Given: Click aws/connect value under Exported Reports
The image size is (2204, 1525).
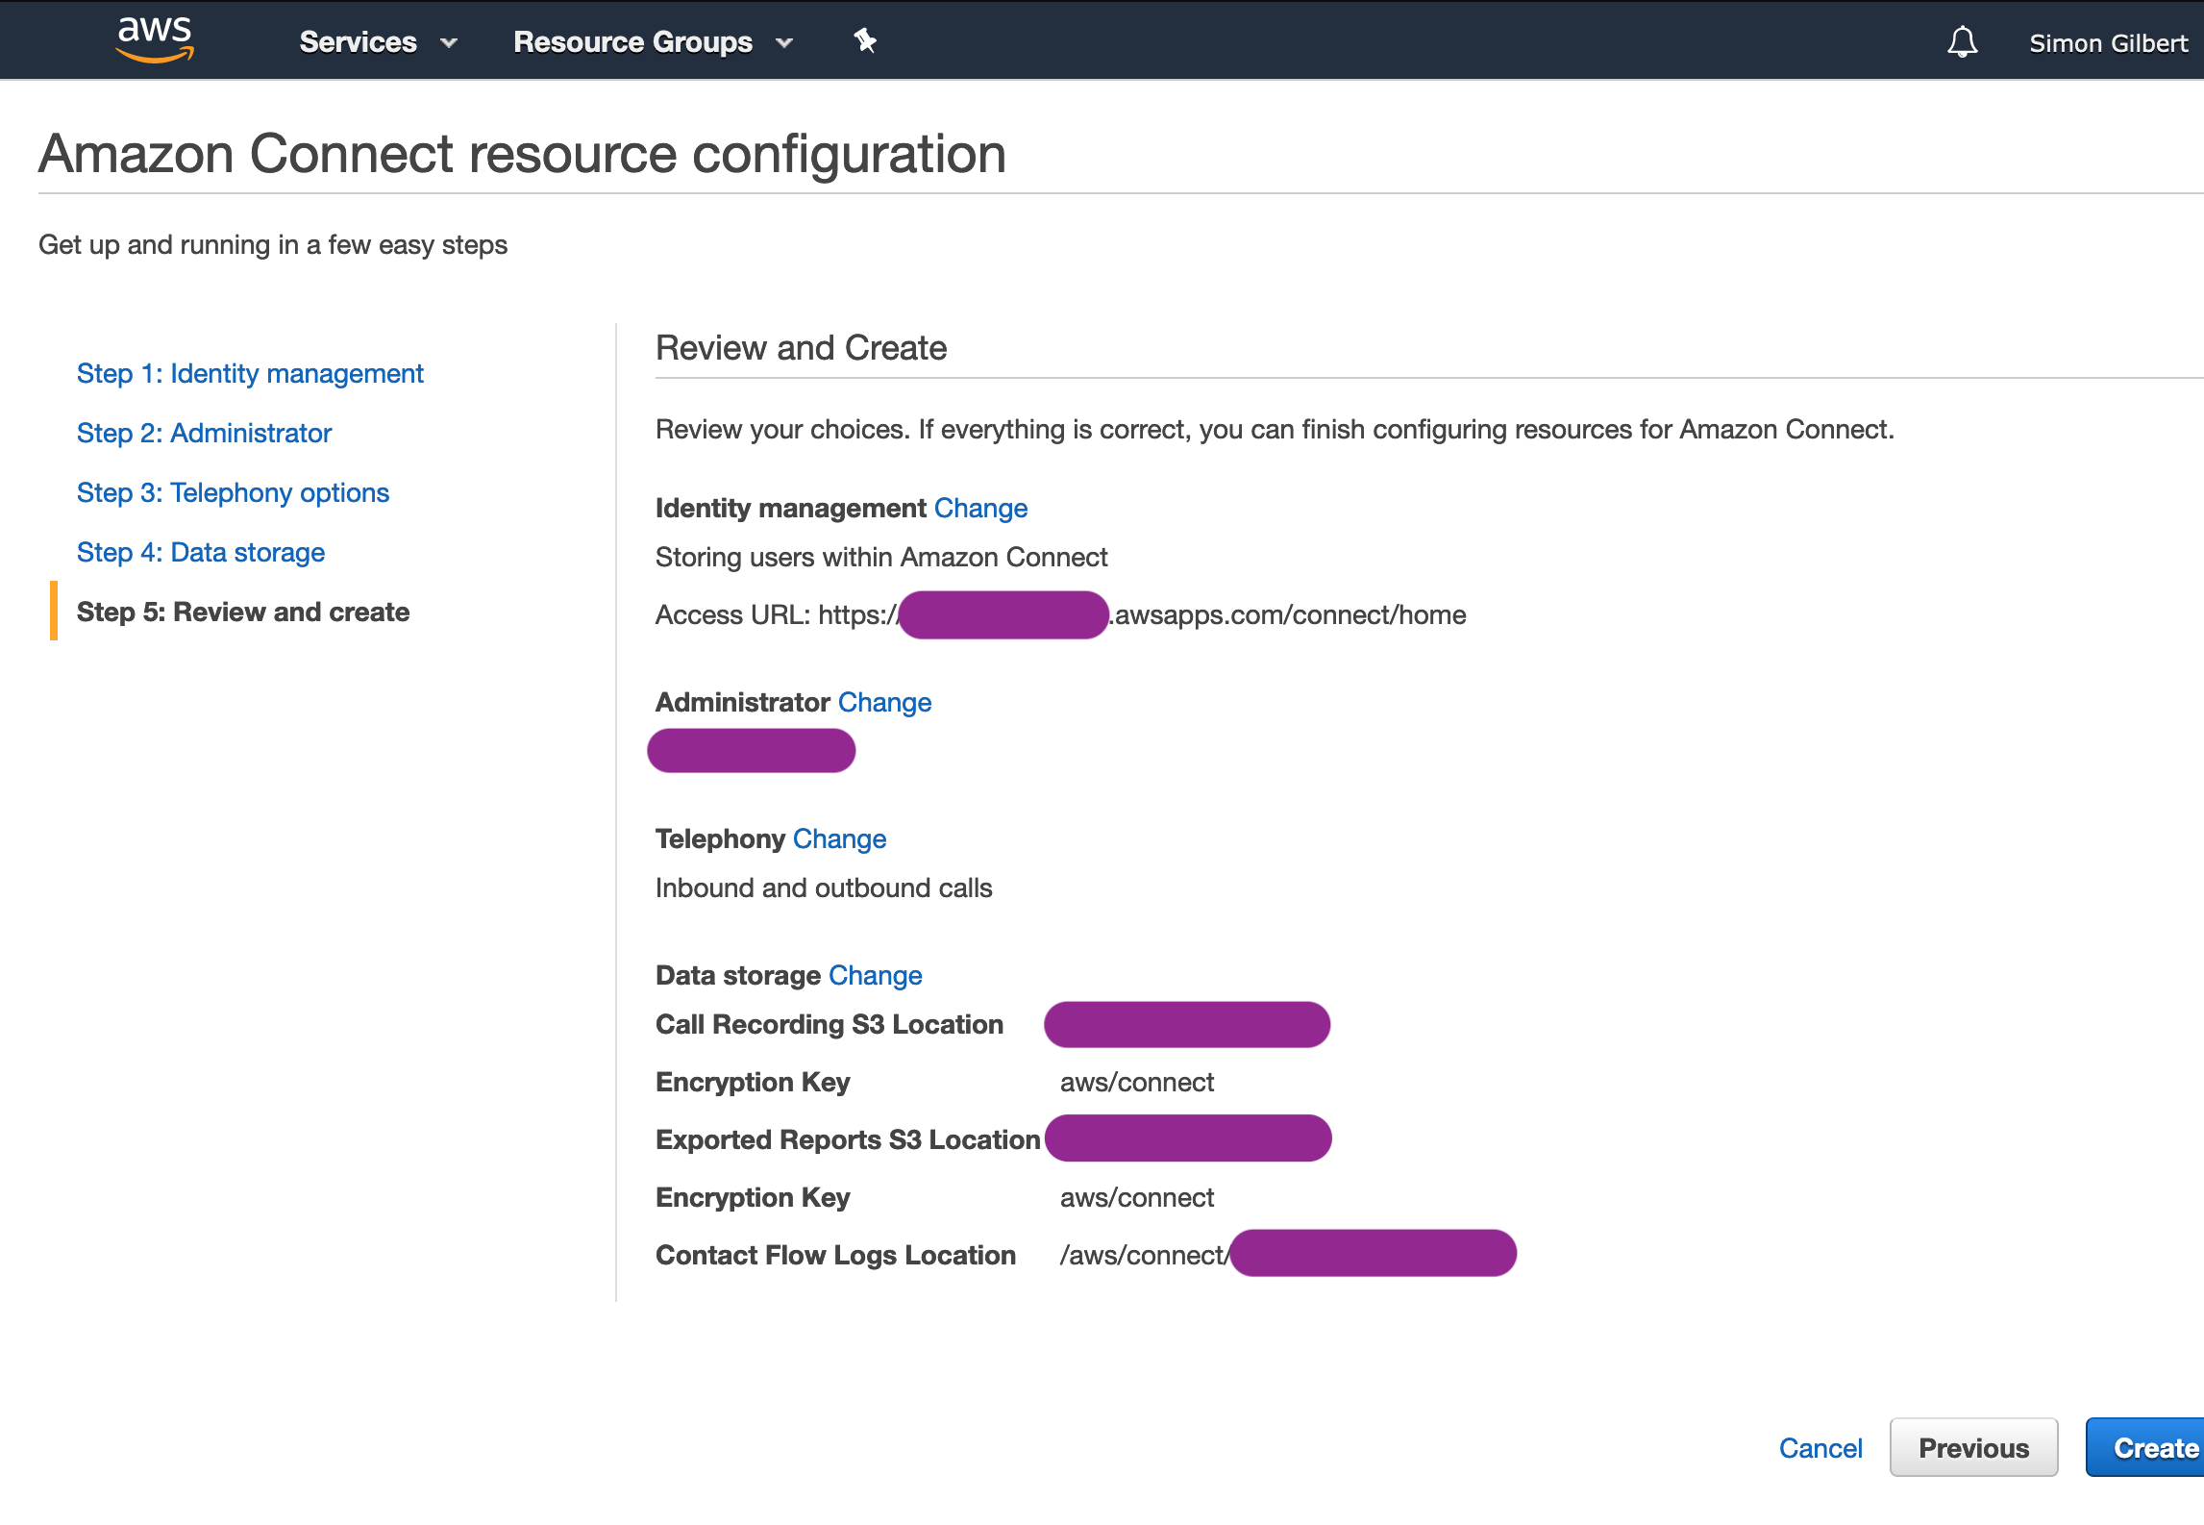Looking at the screenshot, I should pyautogui.click(x=1137, y=1197).
